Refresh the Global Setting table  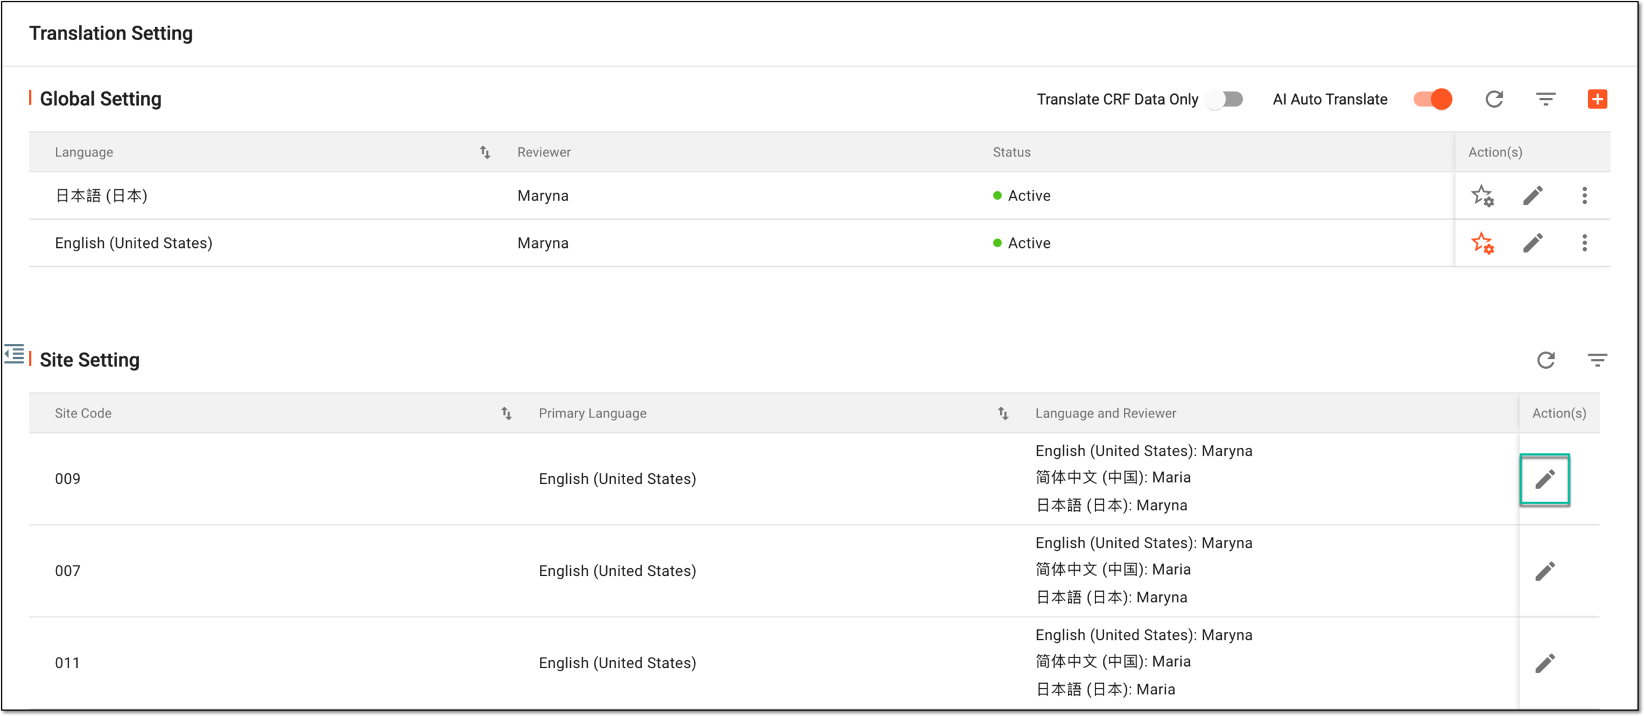tap(1494, 99)
